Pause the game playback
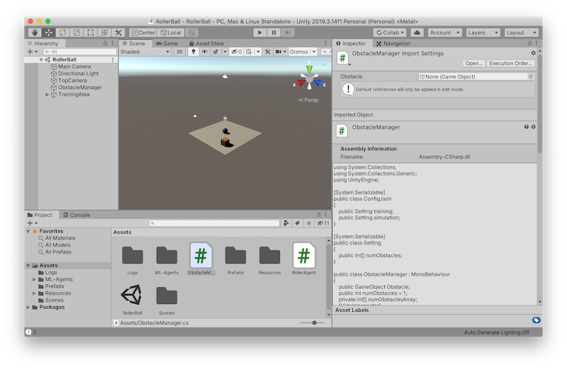567x369 pixels. 274,33
